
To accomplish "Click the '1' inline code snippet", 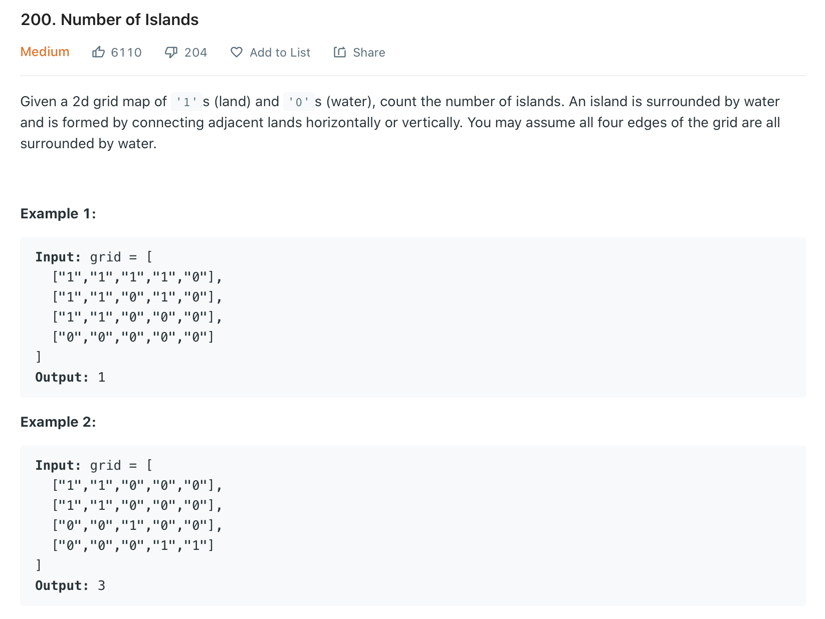I will tap(186, 102).
